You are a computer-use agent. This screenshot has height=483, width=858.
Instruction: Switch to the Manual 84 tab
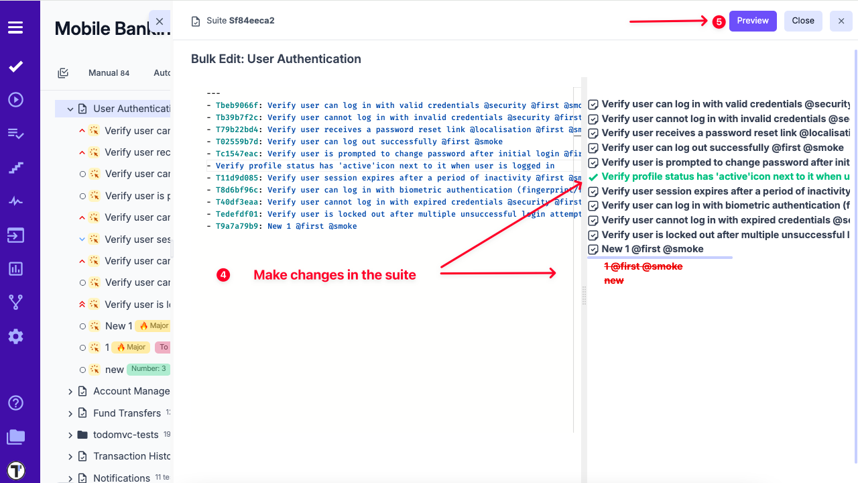109,73
